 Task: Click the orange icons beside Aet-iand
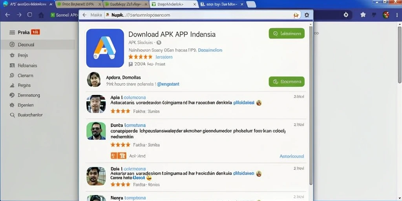118,155
